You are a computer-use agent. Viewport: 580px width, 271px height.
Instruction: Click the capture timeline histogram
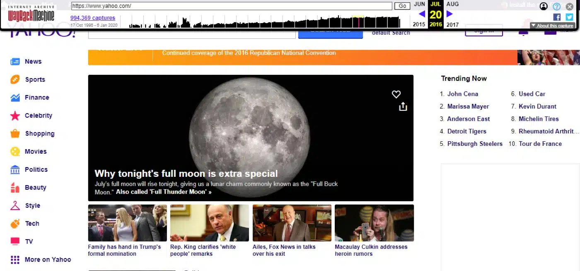(264, 21)
